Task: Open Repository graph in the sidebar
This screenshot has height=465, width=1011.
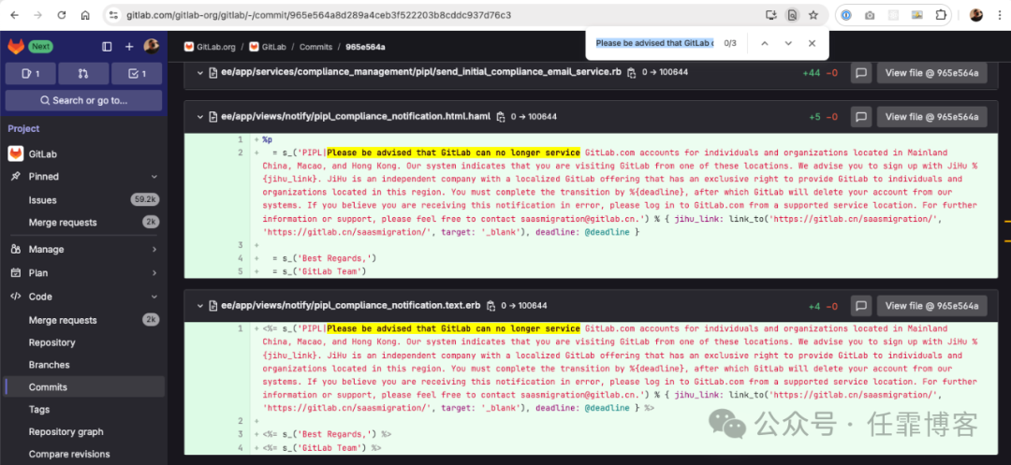Action: pos(84,431)
